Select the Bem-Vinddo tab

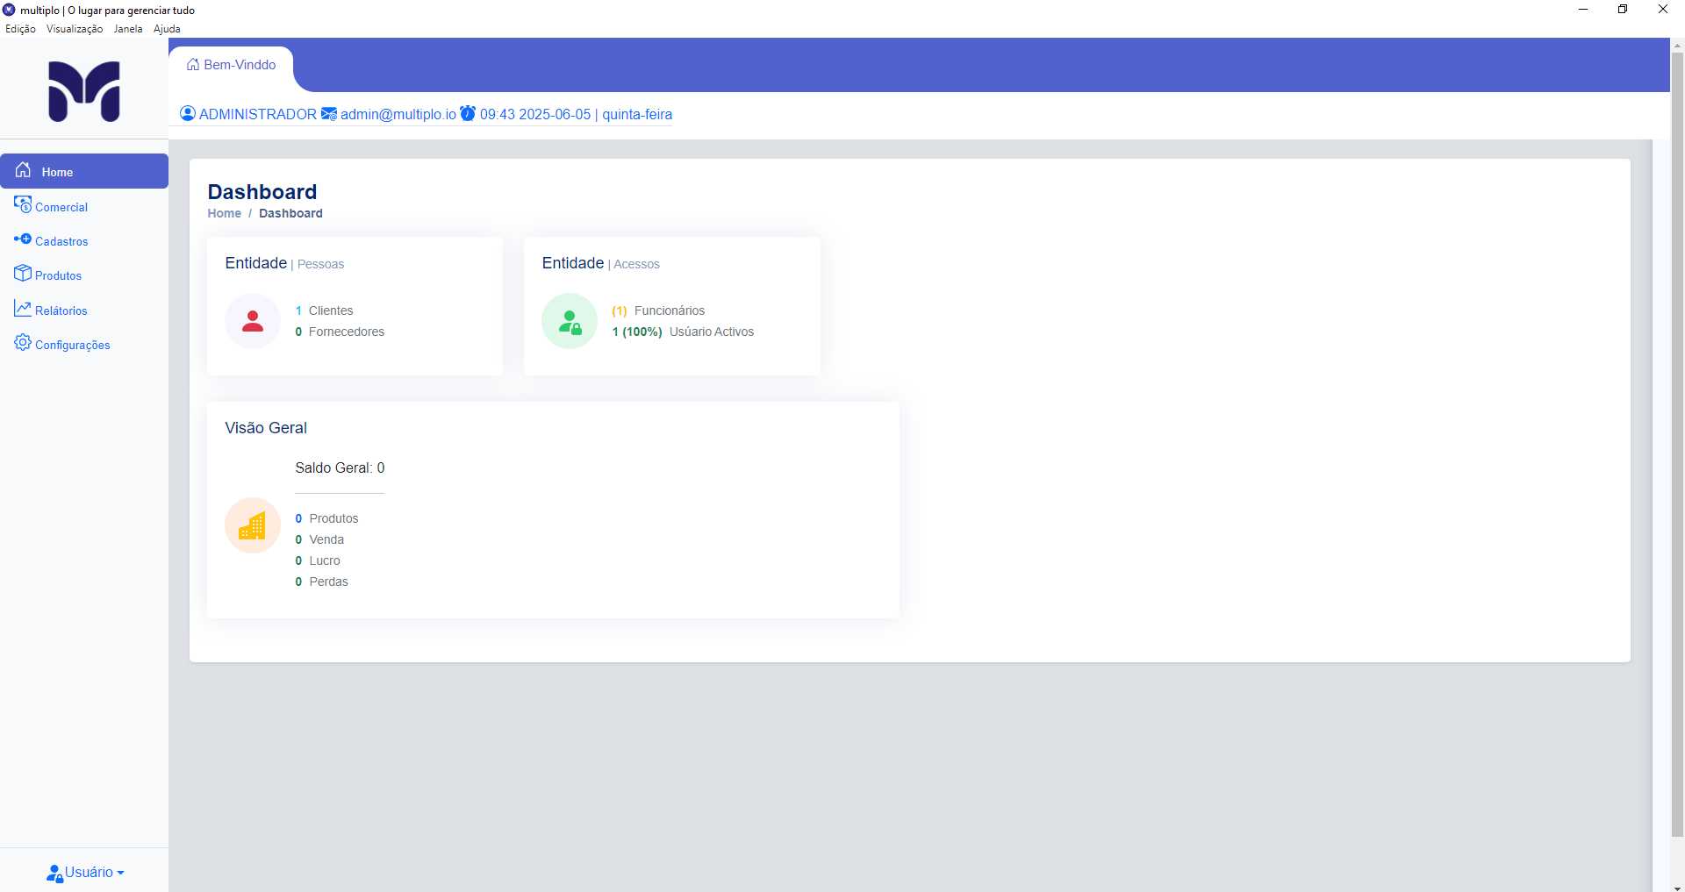pyautogui.click(x=232, y=65)
